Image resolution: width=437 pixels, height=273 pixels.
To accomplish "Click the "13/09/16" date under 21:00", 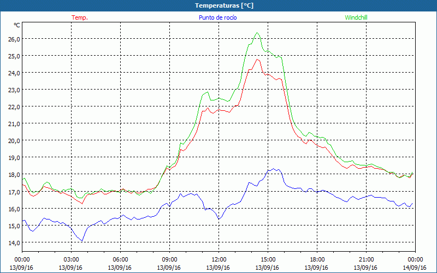I will pos(365,268).
